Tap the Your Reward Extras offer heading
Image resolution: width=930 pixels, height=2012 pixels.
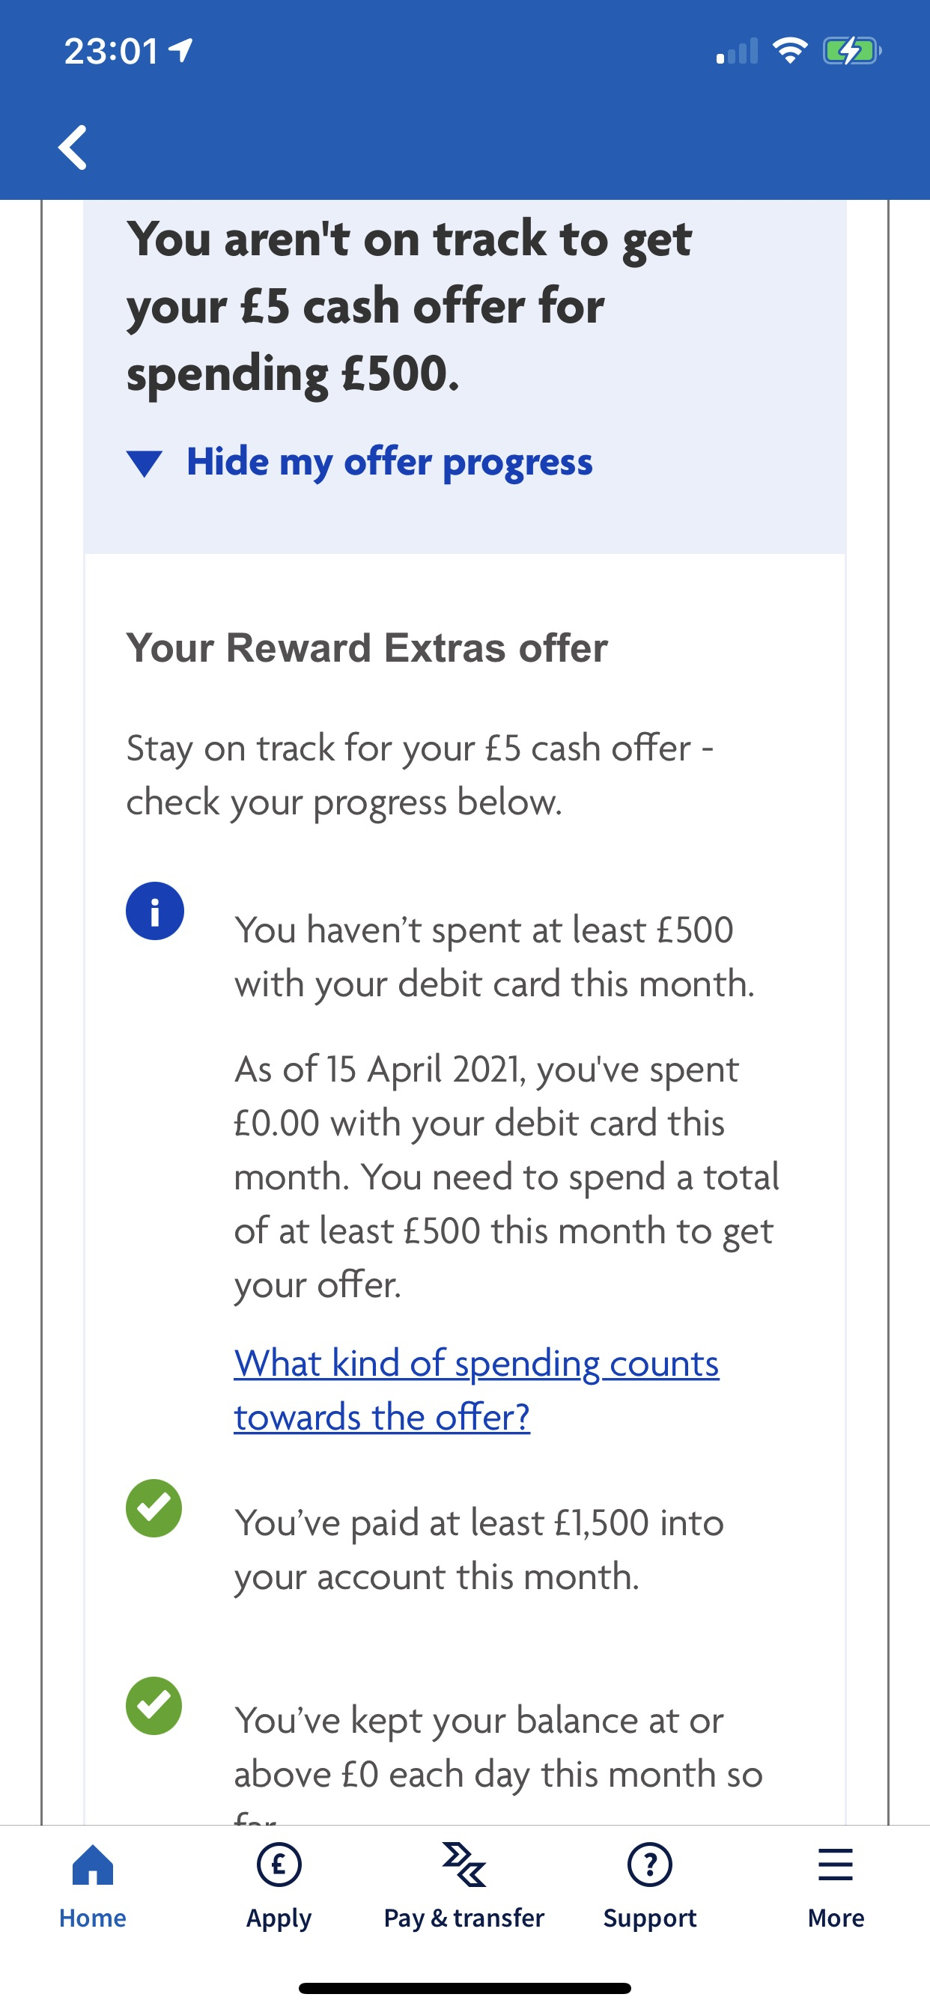[x=368, y=647]
